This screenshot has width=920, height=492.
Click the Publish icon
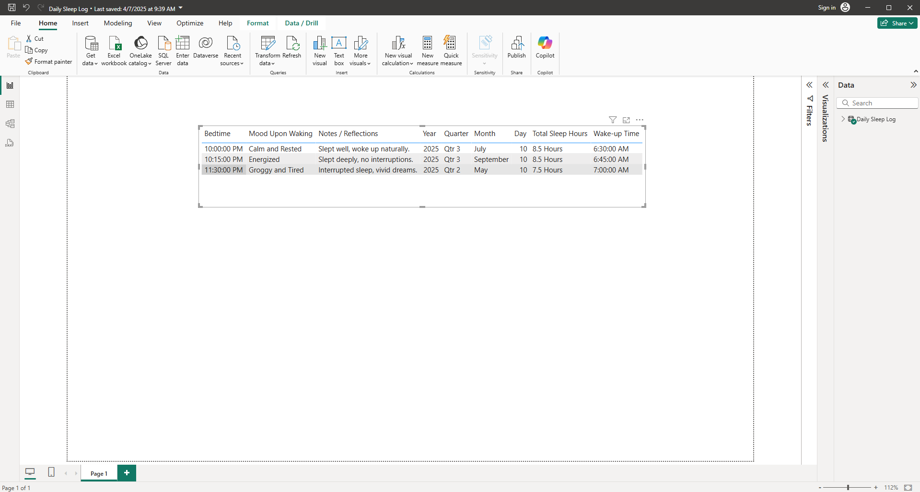[516, 43]
